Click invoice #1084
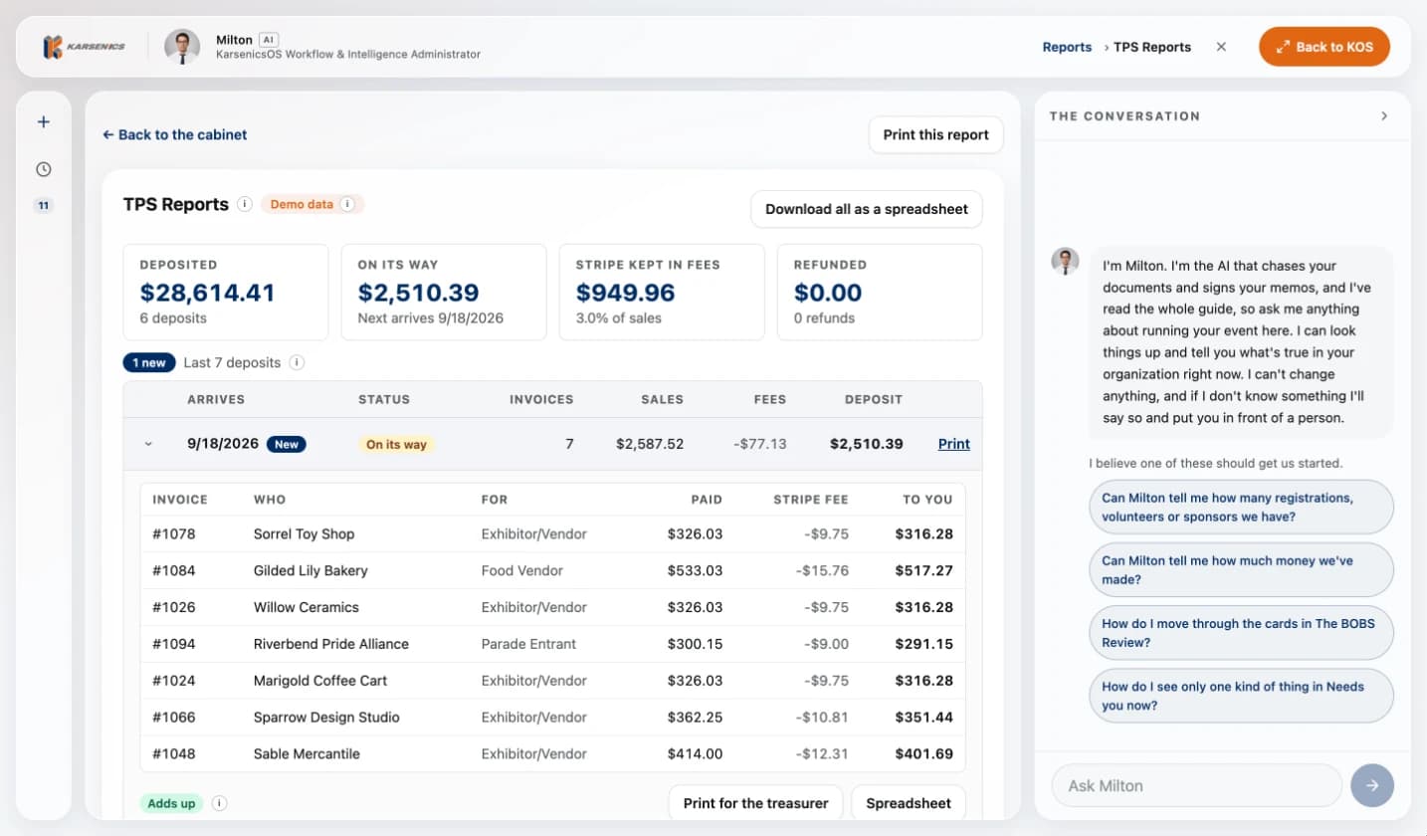 point(174,570)
